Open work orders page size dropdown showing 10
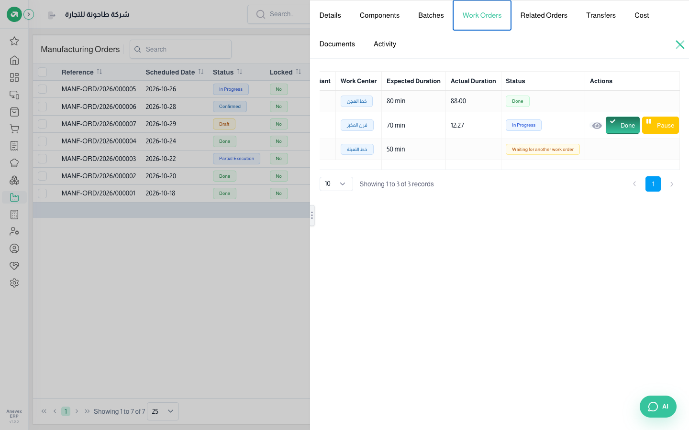 click(x=336, y=184)
